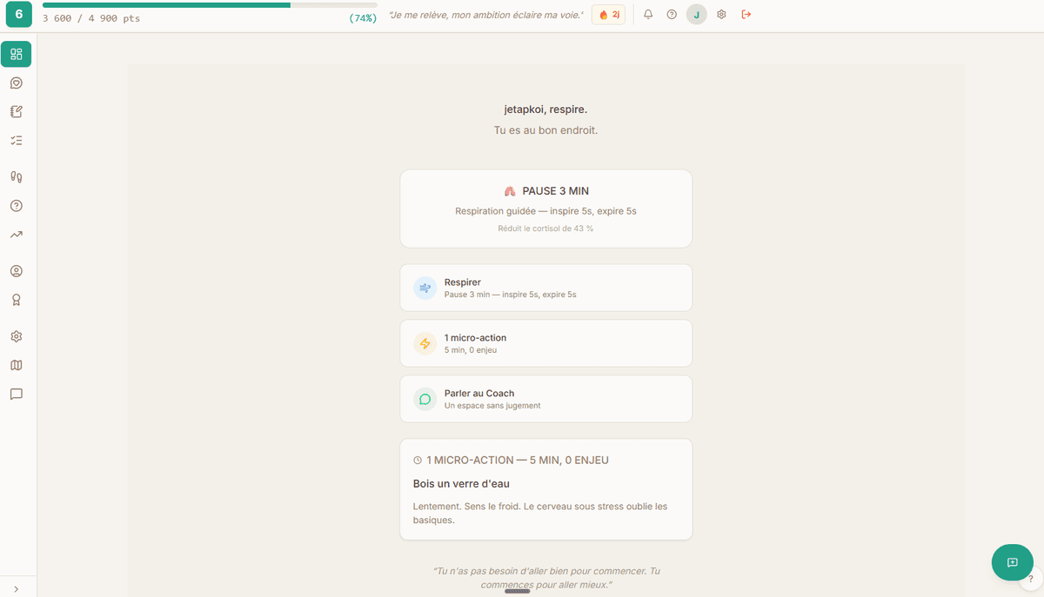The width and height of the screenshot is (1044, 597).
Task: Open the floating green chat button
Action: click(x=1012, y=562)
